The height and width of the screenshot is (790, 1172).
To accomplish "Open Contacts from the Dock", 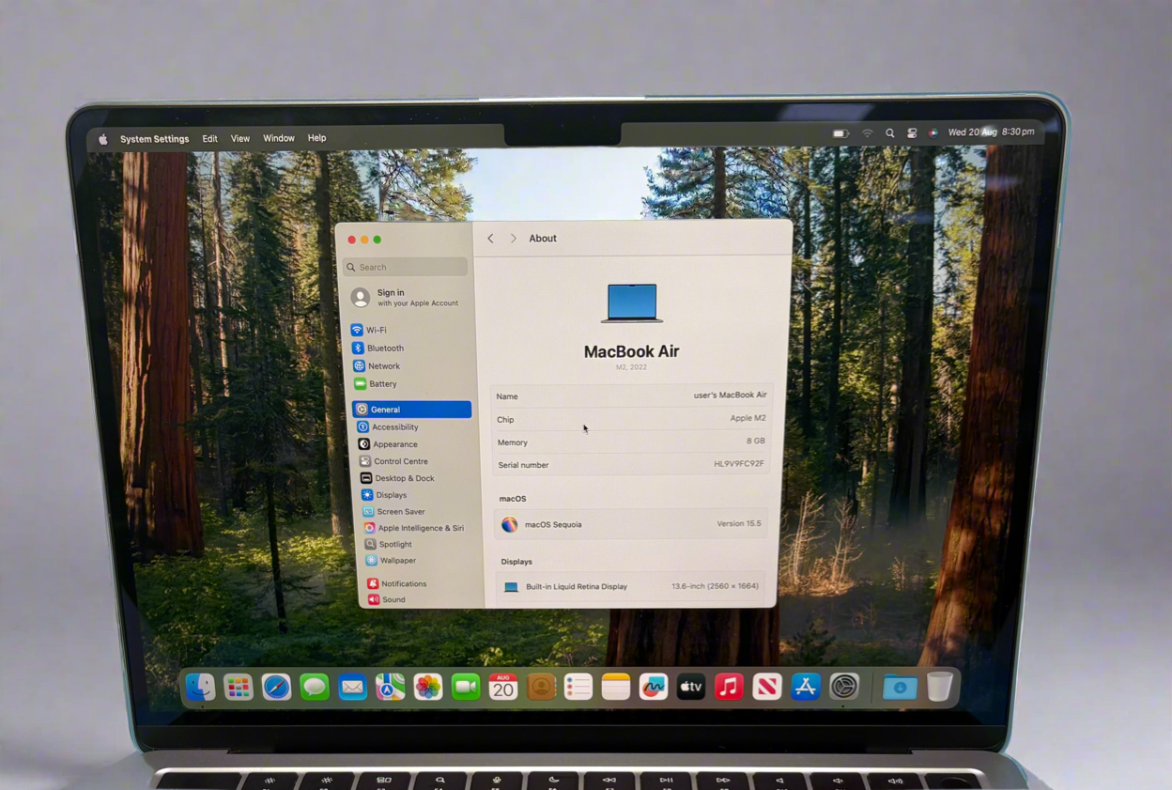I will (541, 688).
